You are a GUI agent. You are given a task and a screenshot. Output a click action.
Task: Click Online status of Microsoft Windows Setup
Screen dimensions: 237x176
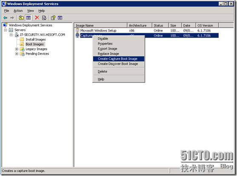coord(158,31)
